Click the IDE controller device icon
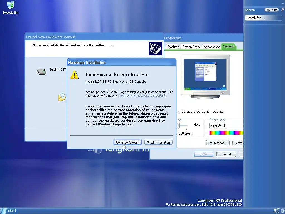The height and width of the screenshot is (214, 285). (42, 72)
